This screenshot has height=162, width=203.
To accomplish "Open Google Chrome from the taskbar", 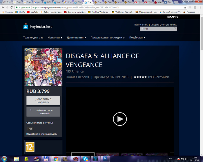I will (x=55, y=159).
